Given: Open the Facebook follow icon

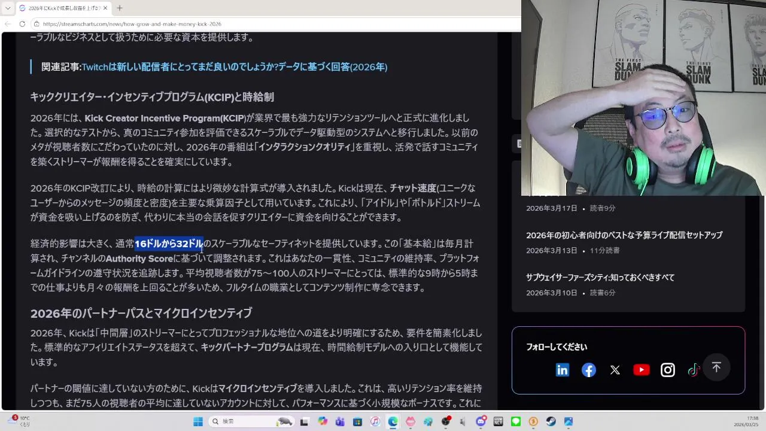Looking at the screenshot, I should (x=589, y=370).
